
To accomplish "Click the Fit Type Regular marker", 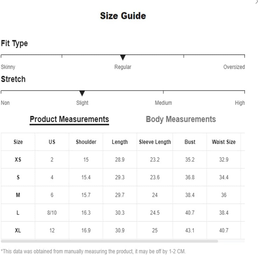I will point(123,58).
